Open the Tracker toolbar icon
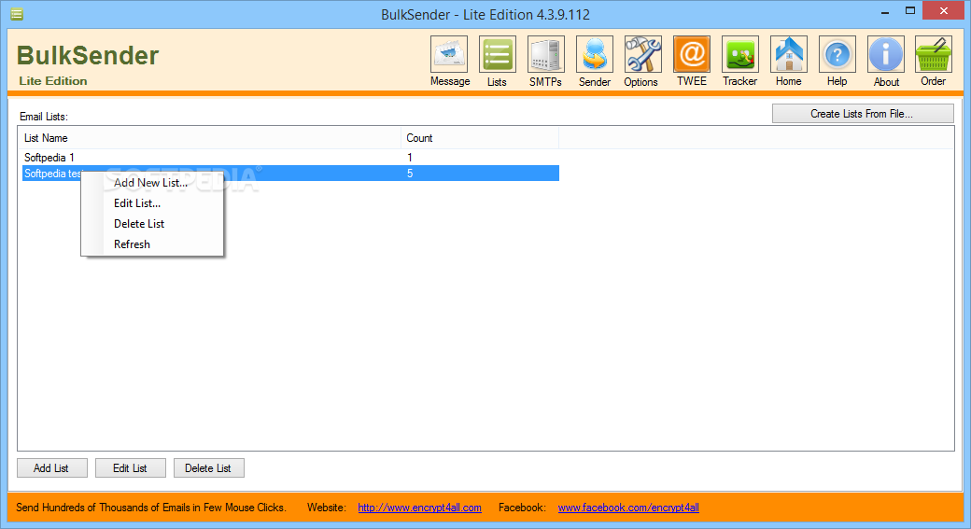Viewport: 971px width, 529px height. pyautogui.click(x=740, y=54)
